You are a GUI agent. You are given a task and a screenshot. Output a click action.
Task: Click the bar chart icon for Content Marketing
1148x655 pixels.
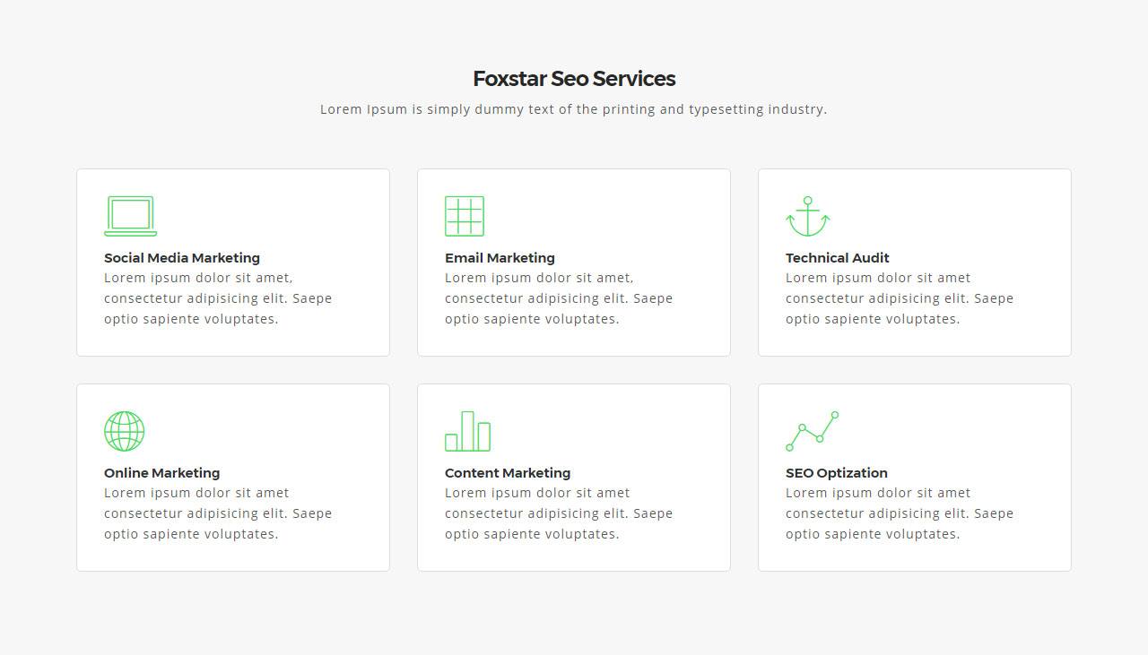pos(467,431)
